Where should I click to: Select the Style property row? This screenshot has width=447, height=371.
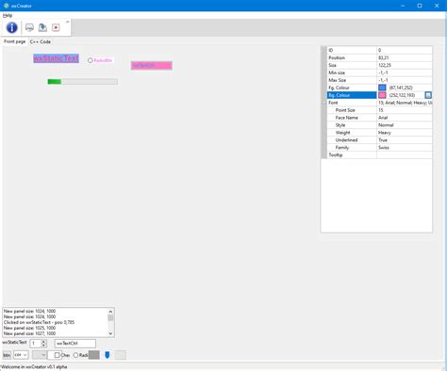[x=380, y=125]
